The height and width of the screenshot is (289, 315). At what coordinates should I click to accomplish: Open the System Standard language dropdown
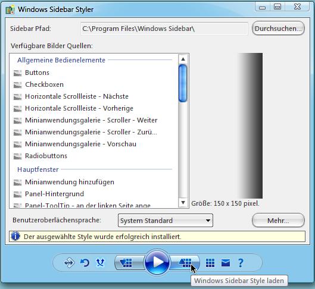tap(166, 221)
